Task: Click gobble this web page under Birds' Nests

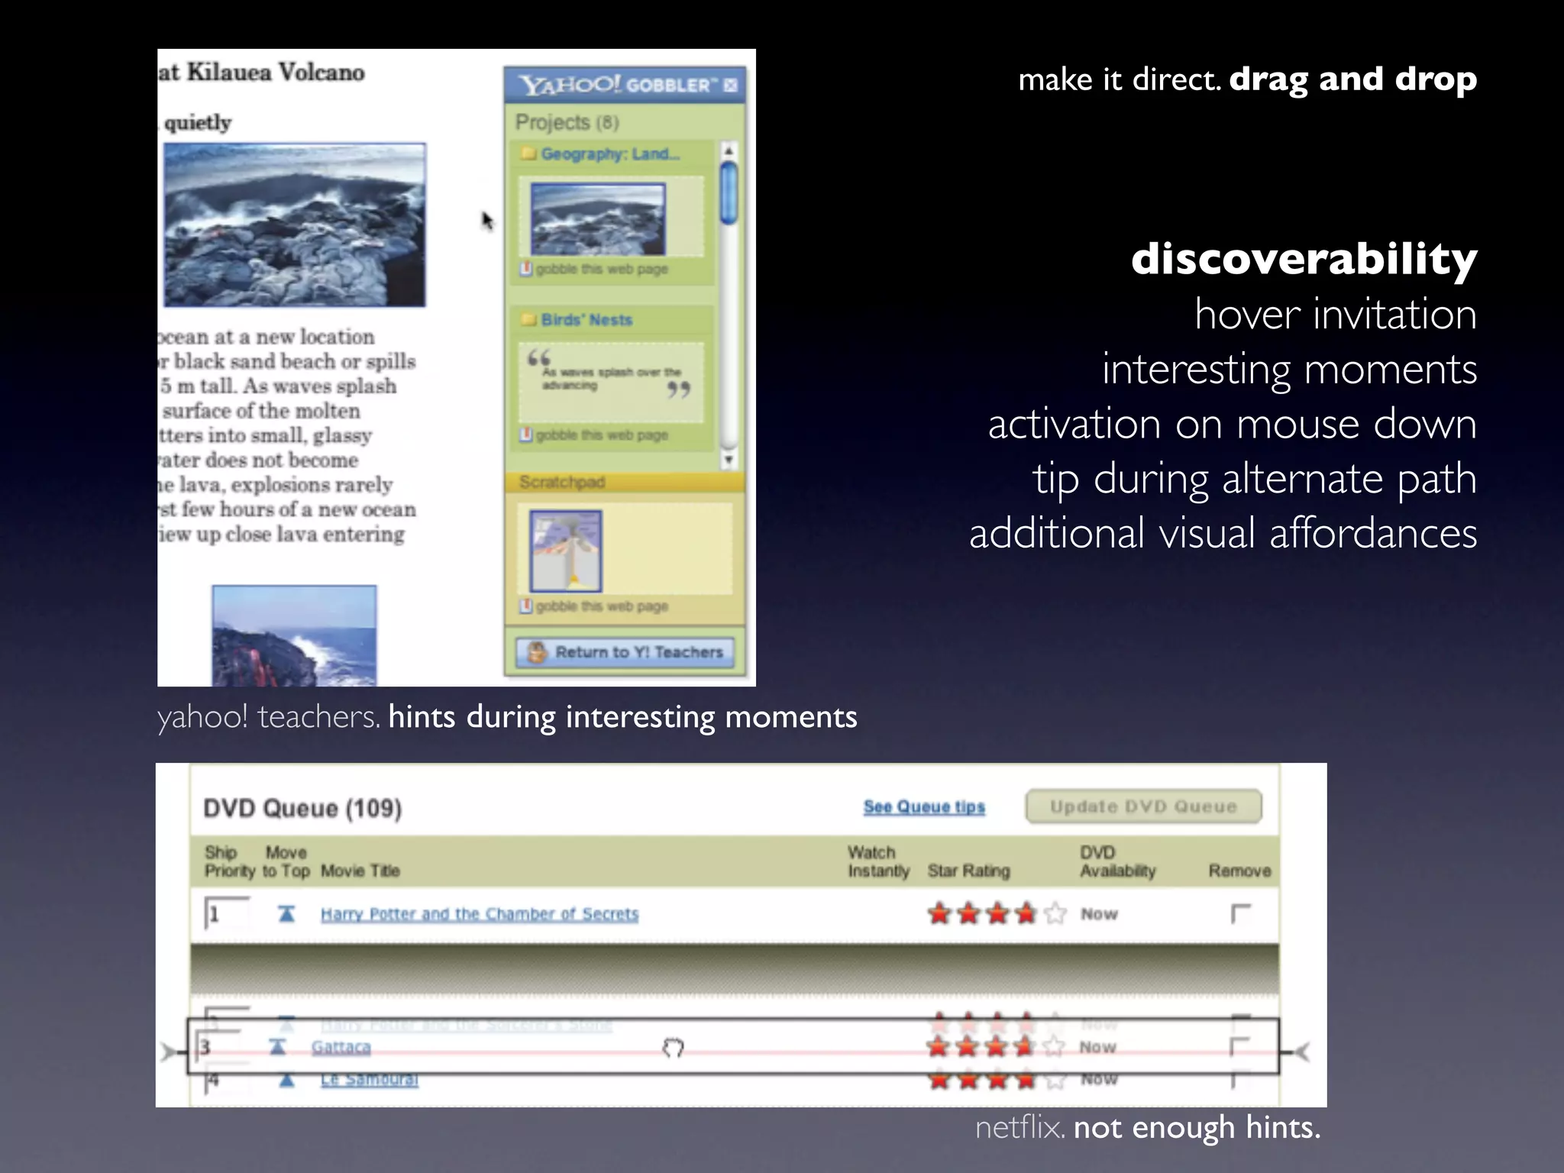Action: (x=594, y=435)
